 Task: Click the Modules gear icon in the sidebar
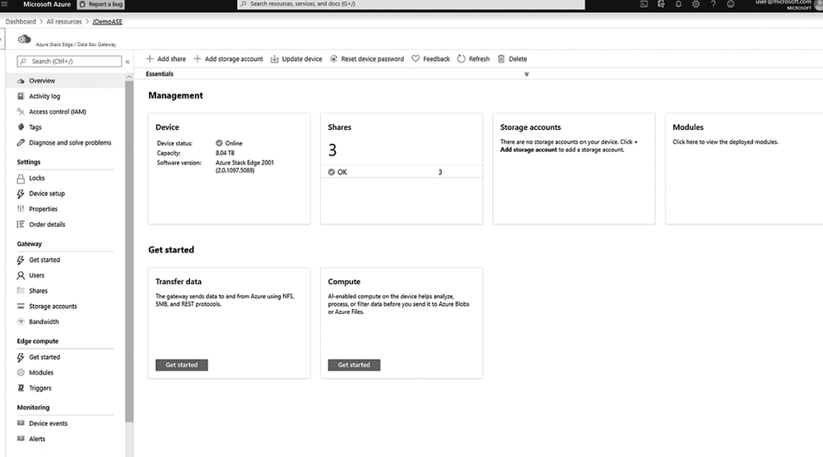21,372
